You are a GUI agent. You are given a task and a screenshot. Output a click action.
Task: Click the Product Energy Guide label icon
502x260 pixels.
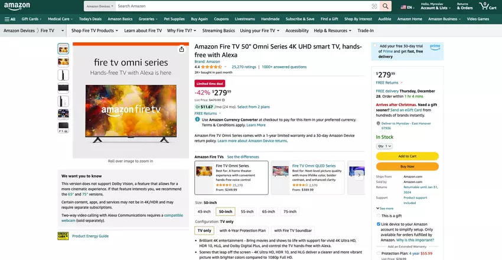pyautogui.click(x=63, y=236)
